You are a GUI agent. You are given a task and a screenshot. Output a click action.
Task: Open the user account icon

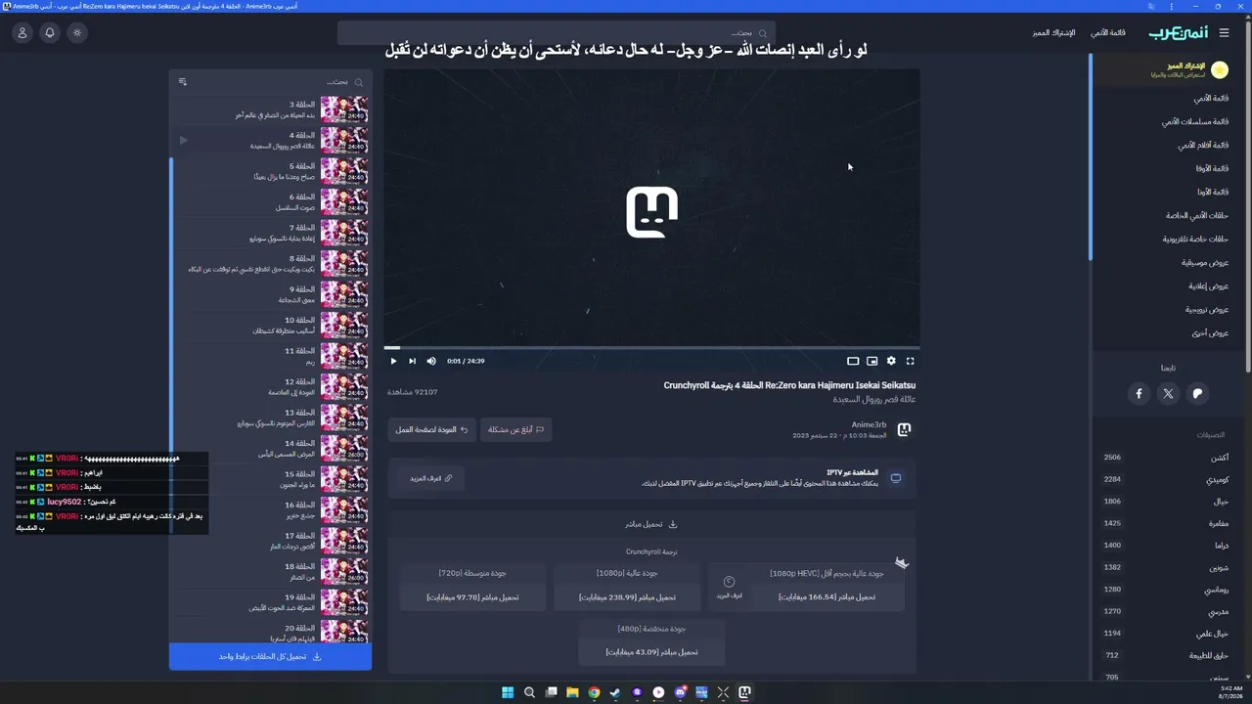pyautogui.click(x=22, y=32)
